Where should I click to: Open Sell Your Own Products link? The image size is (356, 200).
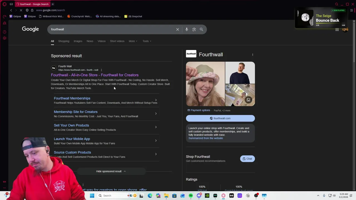coord(71,125)
